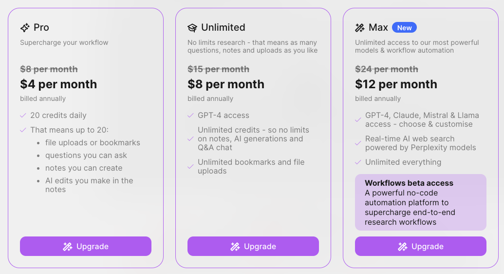The width and height of the screenshot is (504, 274).
Task: Click the sparkle icon beside Pro title
Action: (x=25, y=28)
